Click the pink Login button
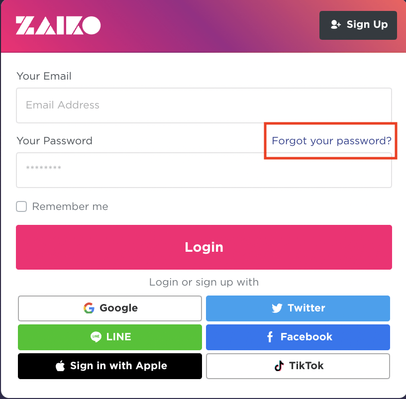The height and width of the screenshot is (399, 406). pos(204,247)
